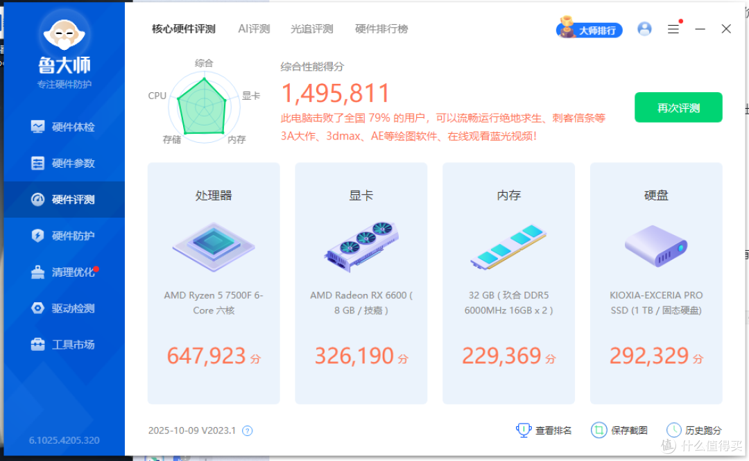This screenshot has width=749, height=461.
Task: Click the 硬盘 card title
Action: pyautogui.click(x=656, y=195)
